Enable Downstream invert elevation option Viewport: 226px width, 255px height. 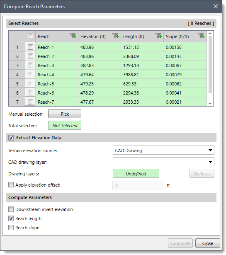[x=11, y=209]
